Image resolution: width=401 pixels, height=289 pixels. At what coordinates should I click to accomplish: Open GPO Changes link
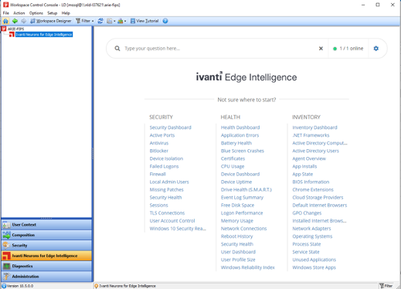307,213
